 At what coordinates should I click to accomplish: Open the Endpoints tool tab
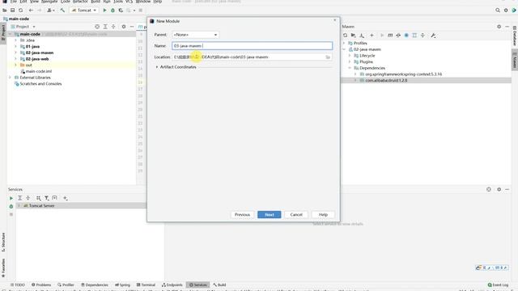pyautogui.click(x=172, y=285)
